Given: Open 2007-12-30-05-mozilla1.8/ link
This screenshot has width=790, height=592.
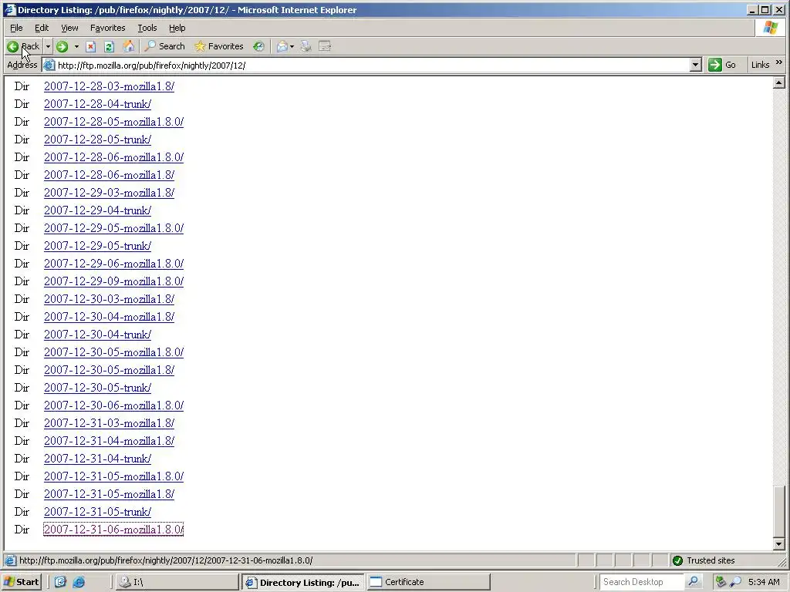Looking at the screenshot, I should [109, 370].
